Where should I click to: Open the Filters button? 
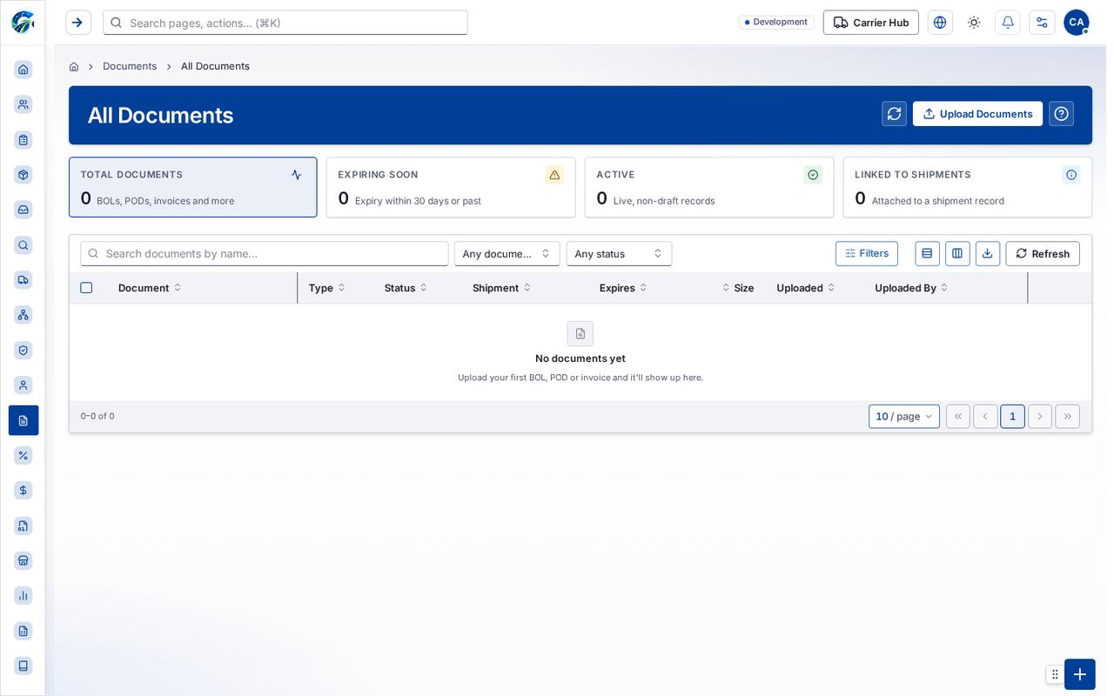pos(867,253)
